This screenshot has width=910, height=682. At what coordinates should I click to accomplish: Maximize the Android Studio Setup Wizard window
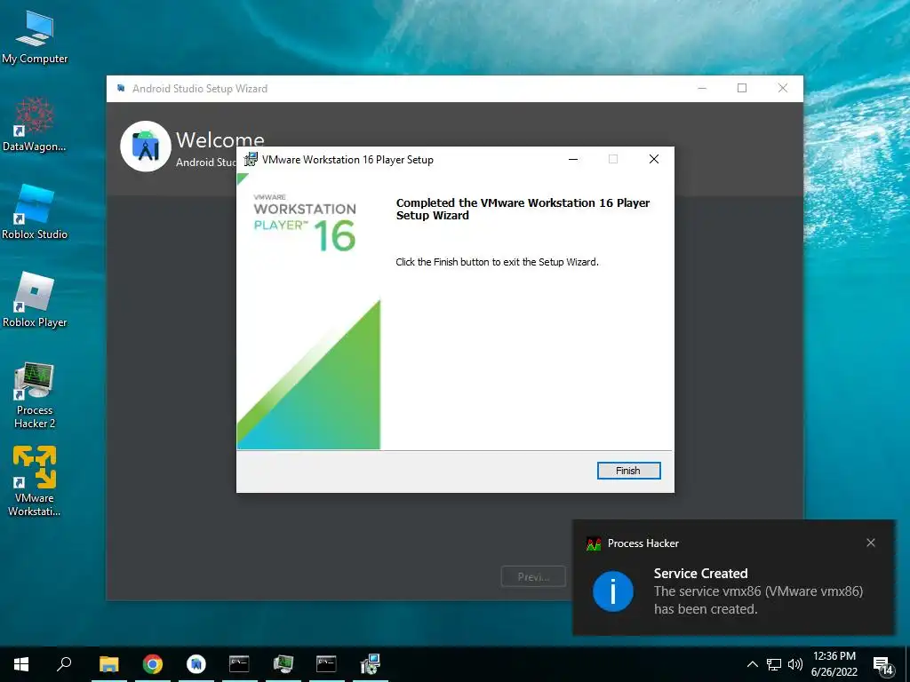tap(742, 88)
